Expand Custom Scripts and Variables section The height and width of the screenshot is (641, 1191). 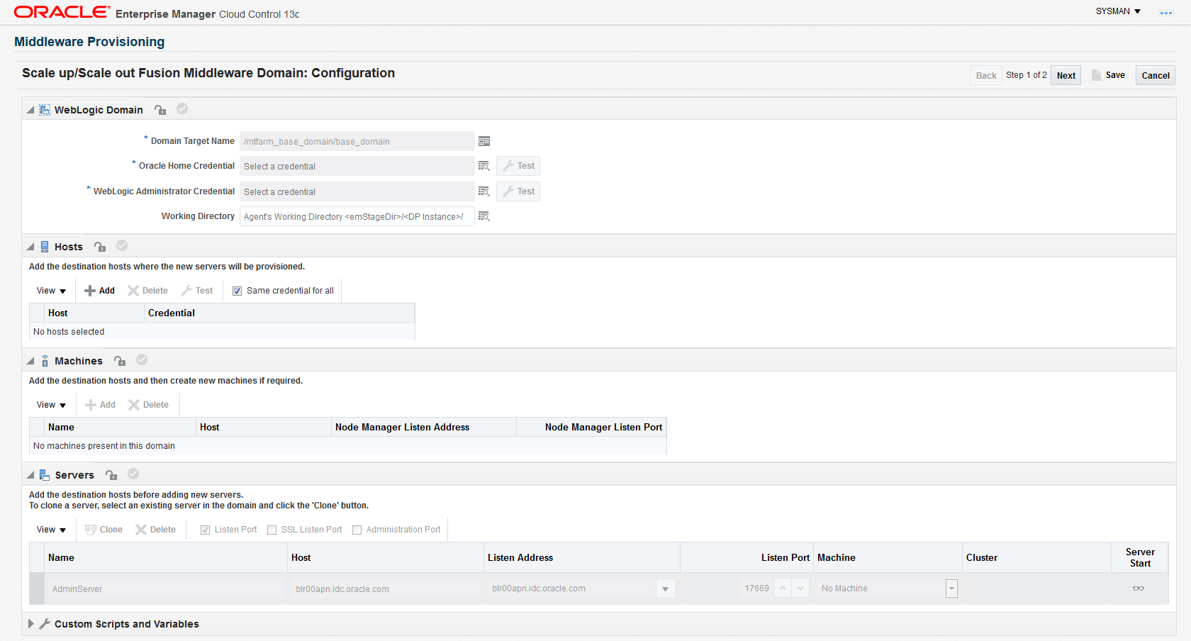point(30,624)
